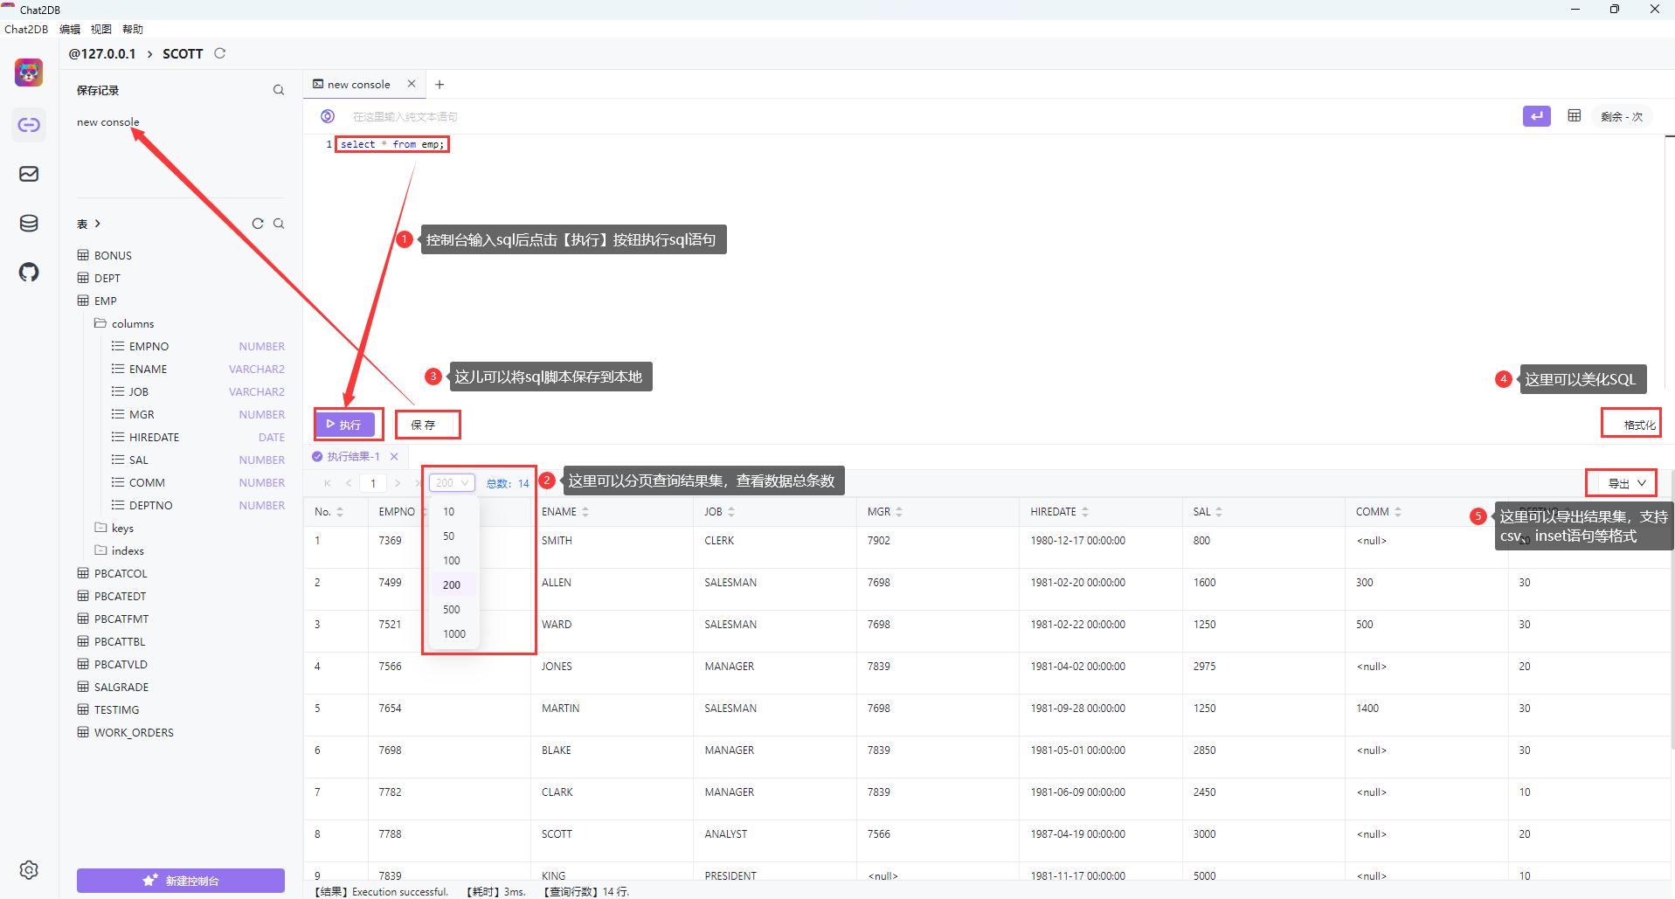Refresh the tables list icon
This screenshot has height=899, width=1675.
[258, 224]
